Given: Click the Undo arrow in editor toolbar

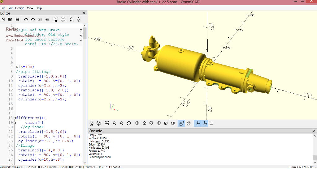Looking at the screenshot, I should (x=26, y=19).
